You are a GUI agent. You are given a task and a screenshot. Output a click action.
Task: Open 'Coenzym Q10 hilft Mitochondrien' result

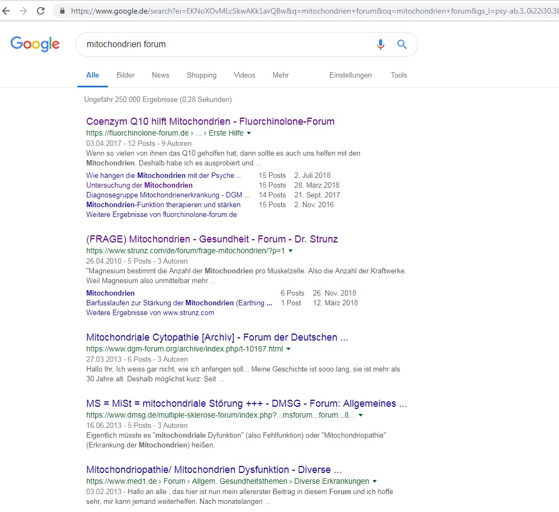tap(210, 121)
